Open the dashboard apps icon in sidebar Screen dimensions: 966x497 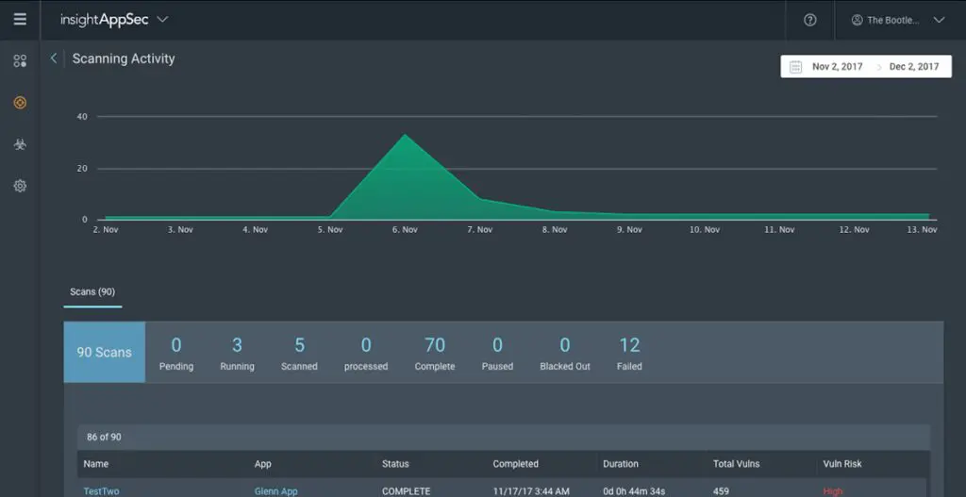tap(20, 61)
